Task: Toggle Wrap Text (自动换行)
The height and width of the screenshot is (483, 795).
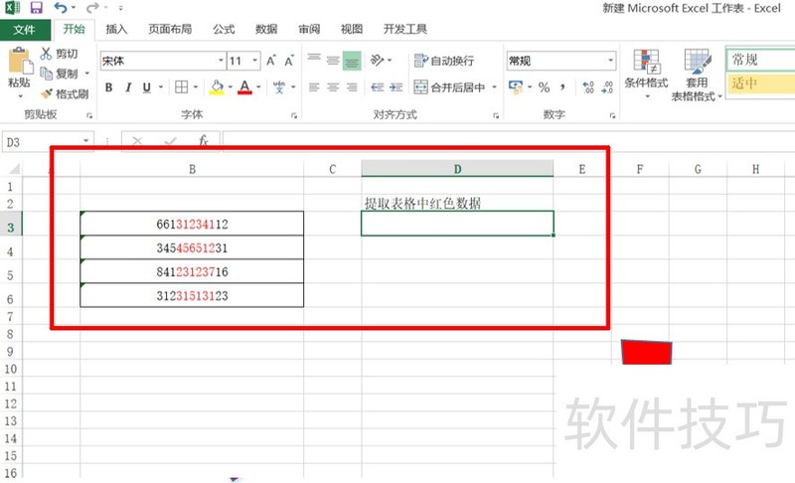Action: [x=444, y=61]
